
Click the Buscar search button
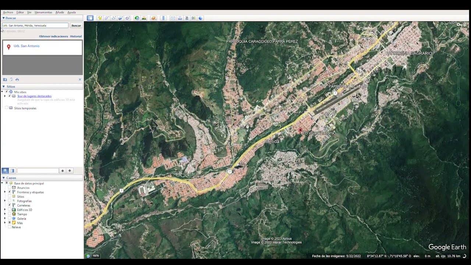76,25
